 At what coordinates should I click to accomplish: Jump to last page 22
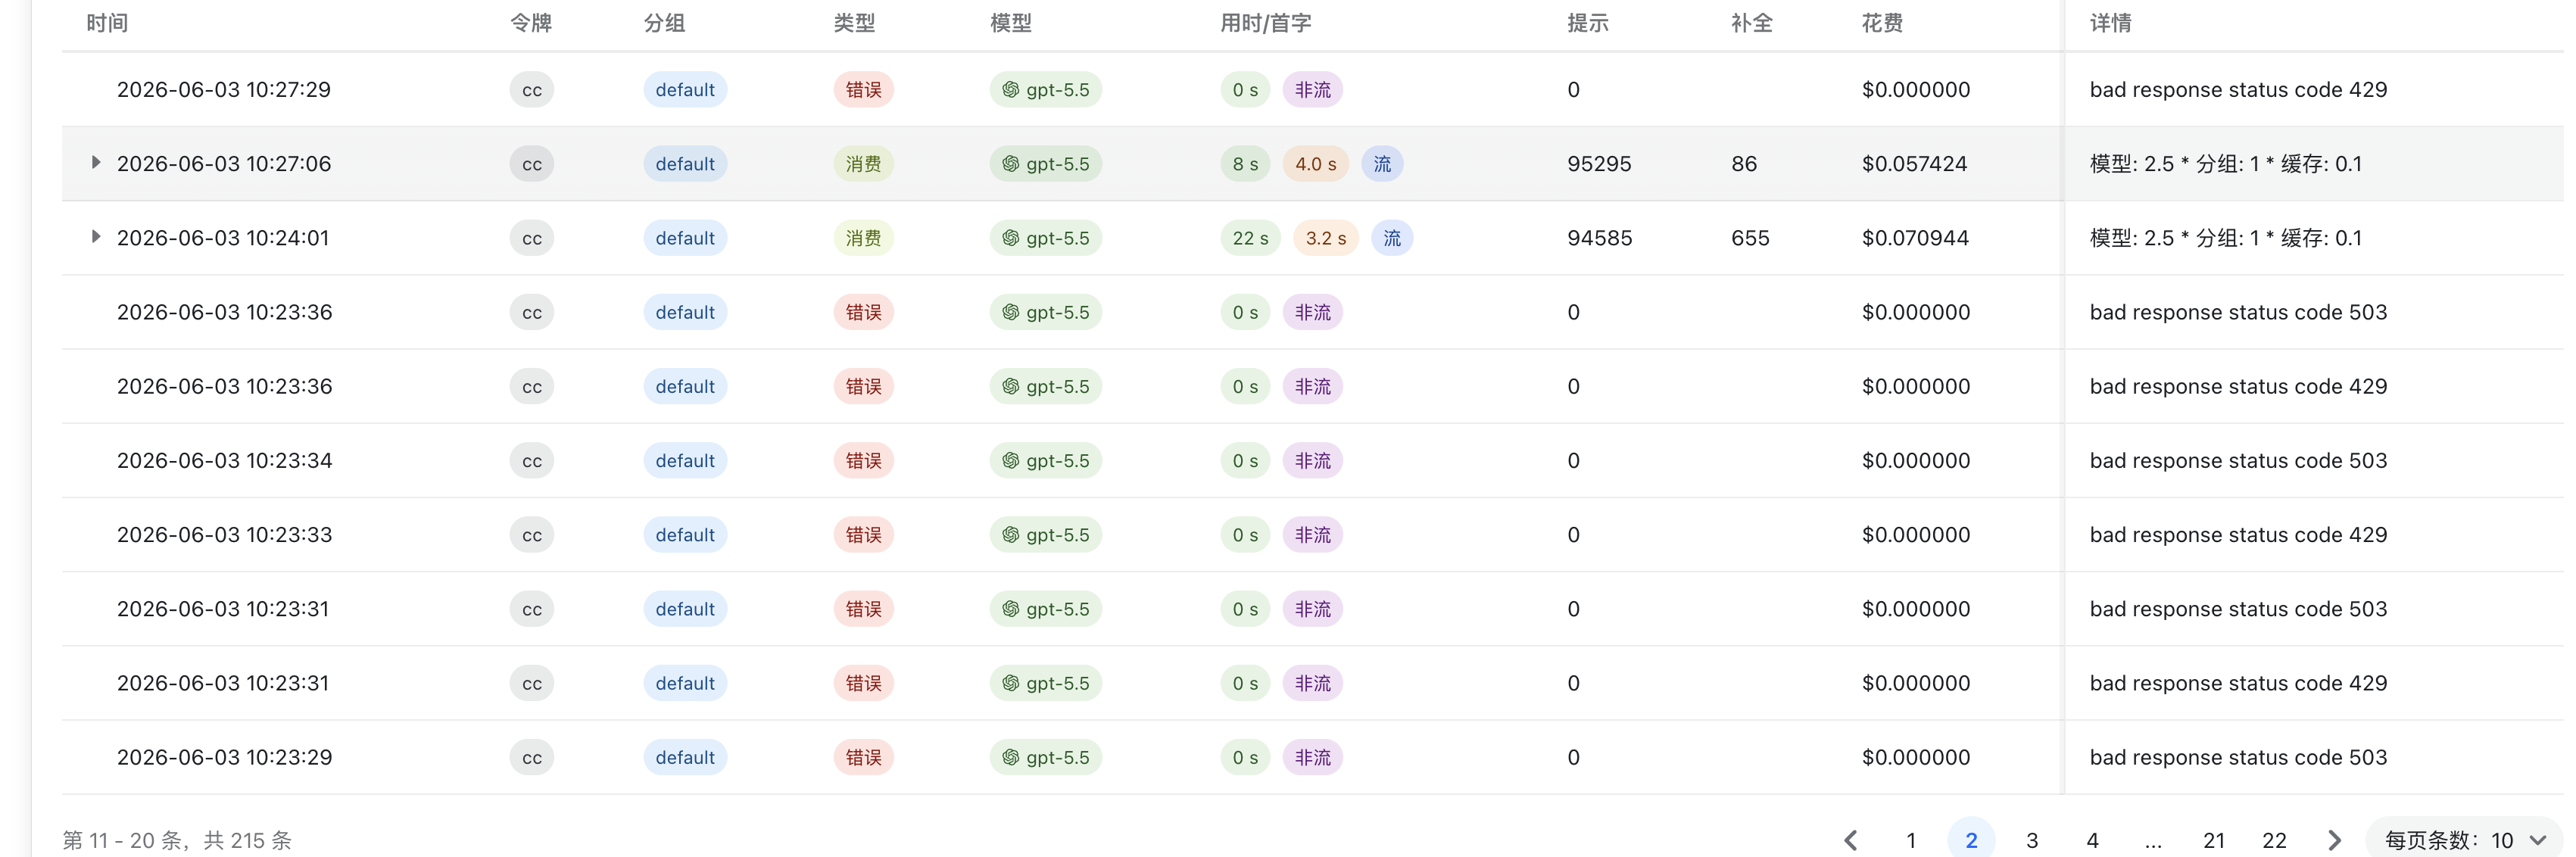(x=2274, y=840)
